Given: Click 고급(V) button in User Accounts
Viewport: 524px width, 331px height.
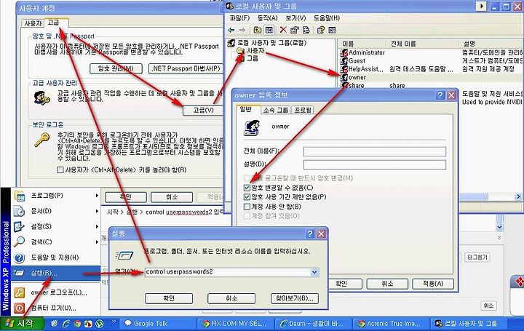Looking at the screenshot, I should coord(204,111).
